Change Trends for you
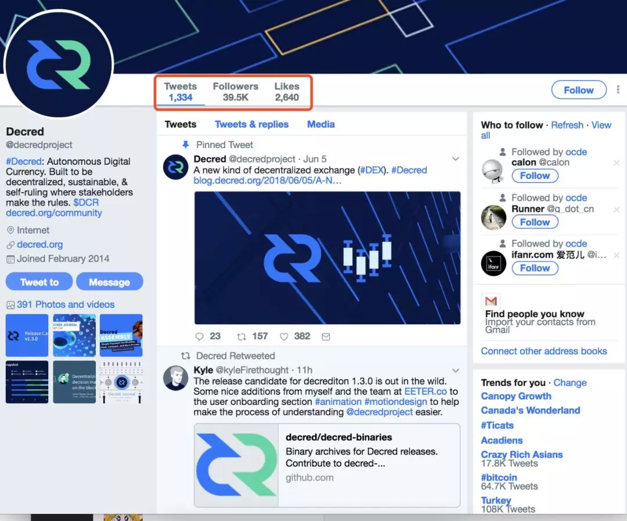 tap(570, 383)
